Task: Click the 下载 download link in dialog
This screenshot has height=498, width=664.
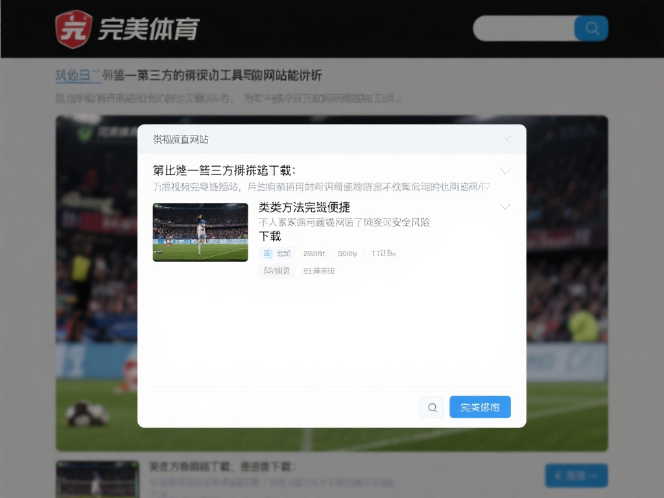Action: click(270, 237)
